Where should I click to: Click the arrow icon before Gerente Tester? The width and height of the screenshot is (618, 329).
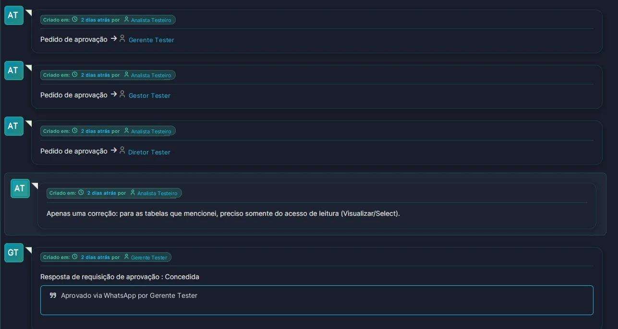coord(114,38)
